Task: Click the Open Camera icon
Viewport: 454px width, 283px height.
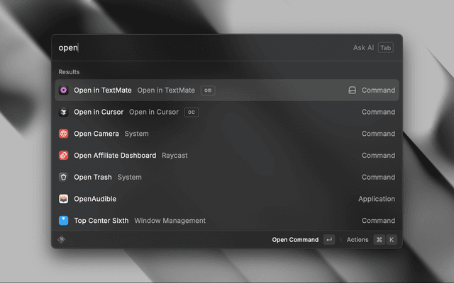Action: [x=64, y=134]
